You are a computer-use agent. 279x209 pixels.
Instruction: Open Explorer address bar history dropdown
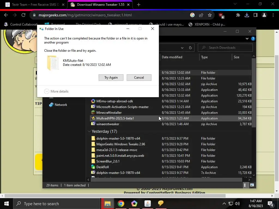pyautogui.click(x=182, y=48)
